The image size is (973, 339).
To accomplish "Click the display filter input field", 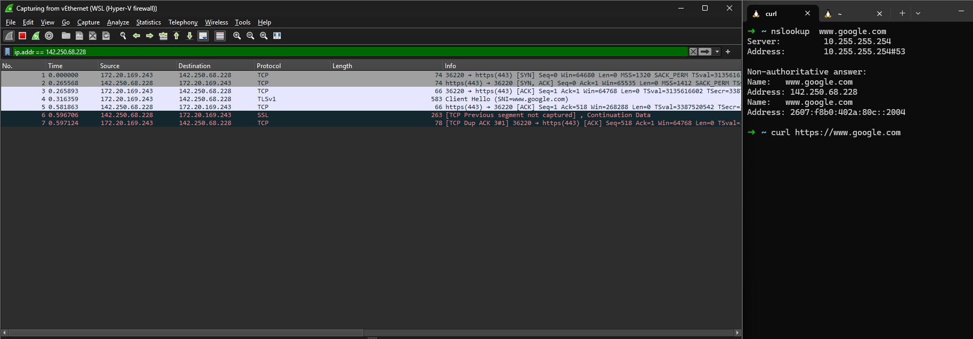I will [x=350, y=52].
